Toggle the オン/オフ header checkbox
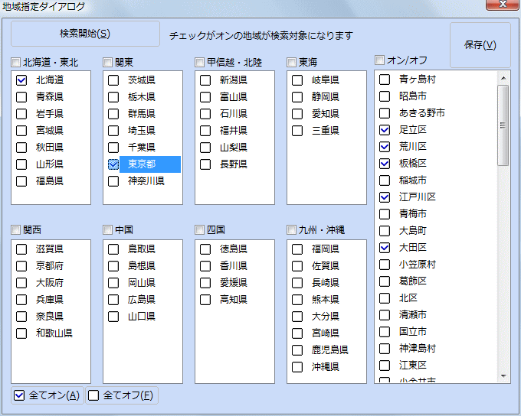This screenshot has width=521, height=416. 380,60
